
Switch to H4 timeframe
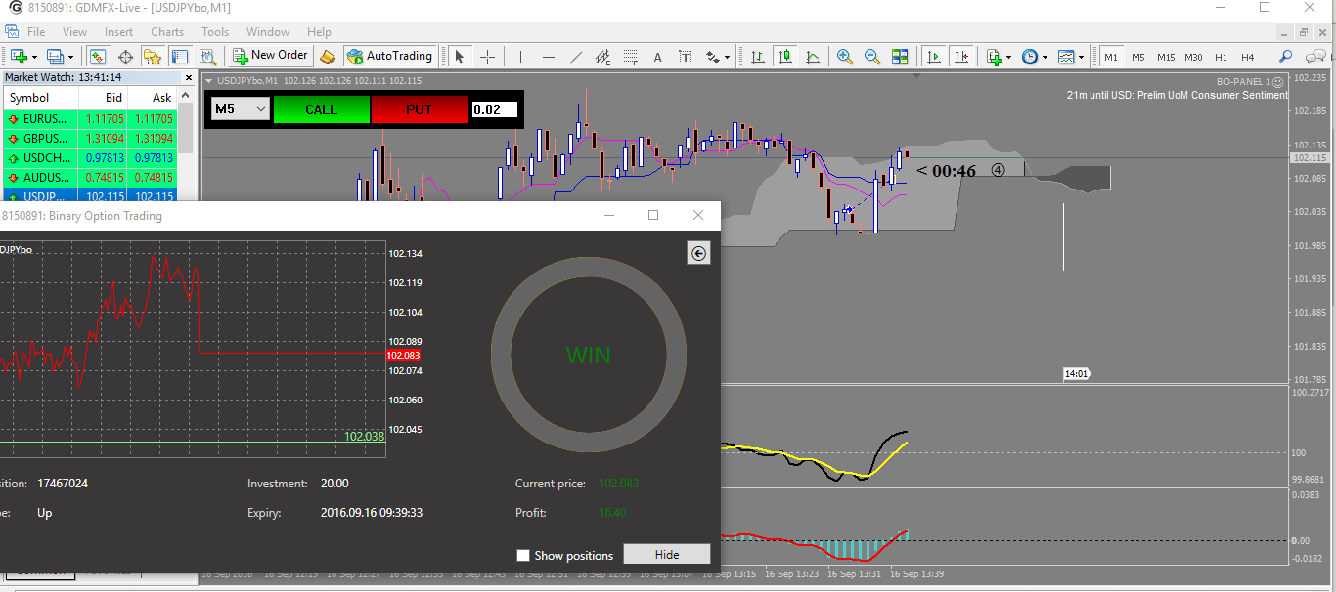pyautogui.click(x=1247, y=57)
